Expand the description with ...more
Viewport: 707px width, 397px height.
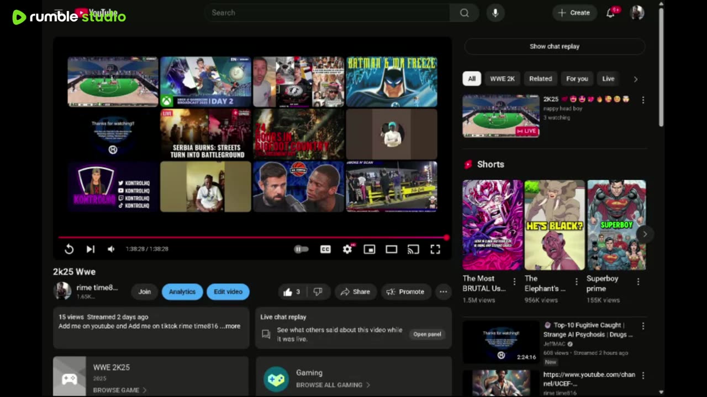[x=230, y=326]
